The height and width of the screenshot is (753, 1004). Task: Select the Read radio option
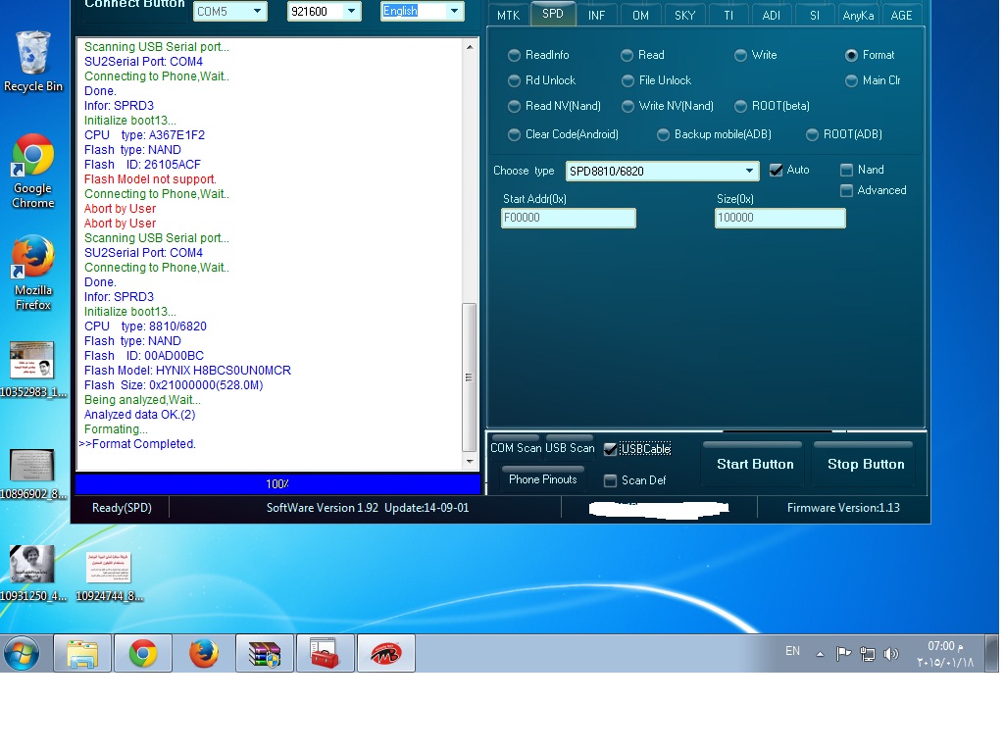click(642, 55)
